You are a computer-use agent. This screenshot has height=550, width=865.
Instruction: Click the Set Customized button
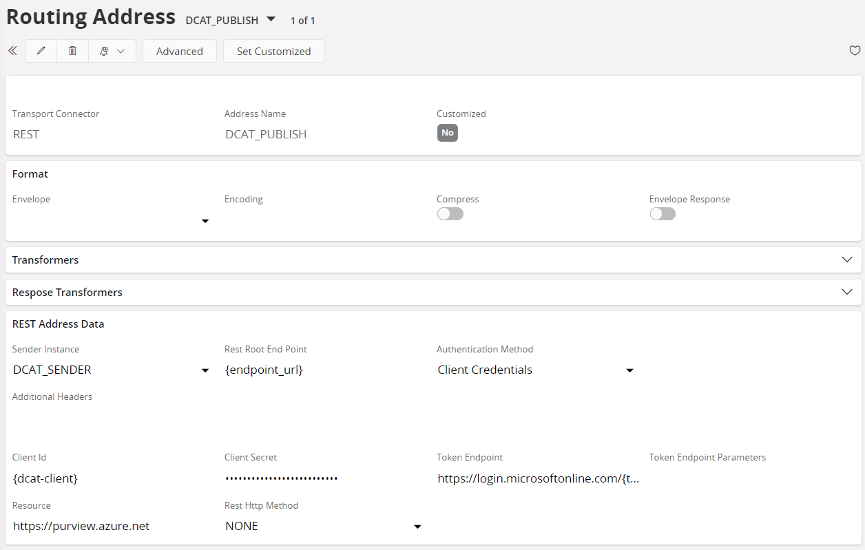click(x=273, y=51)
